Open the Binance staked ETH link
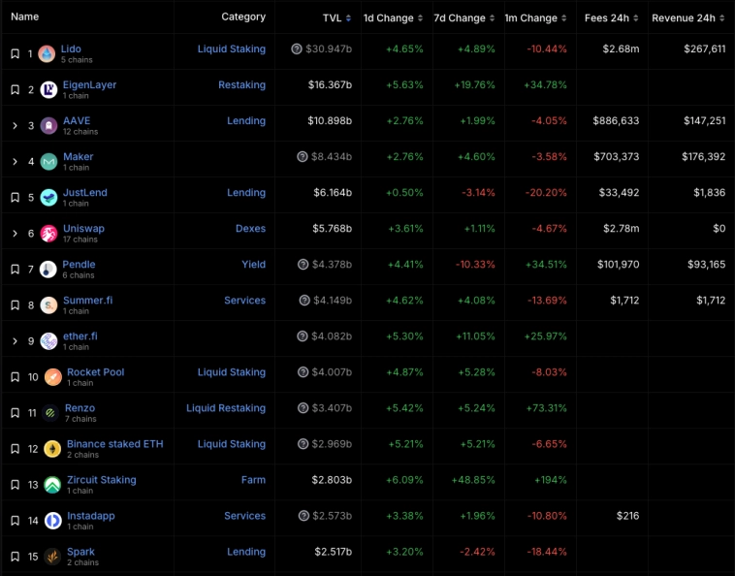Screen dimensions: 735x576 [114, 444]
